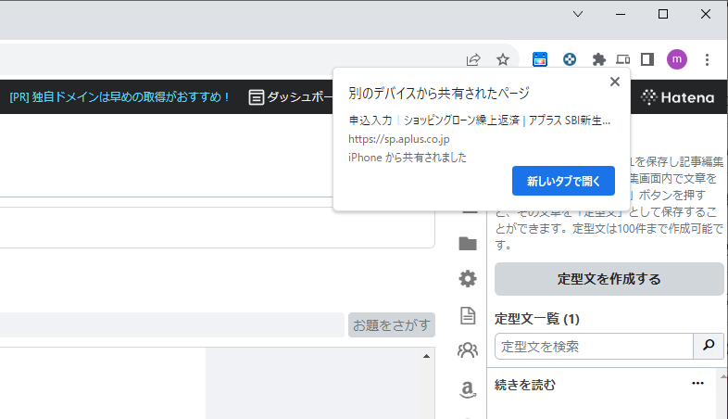
Task: Click '定型文を作成する' button
Action: click(x=609, y=279)
